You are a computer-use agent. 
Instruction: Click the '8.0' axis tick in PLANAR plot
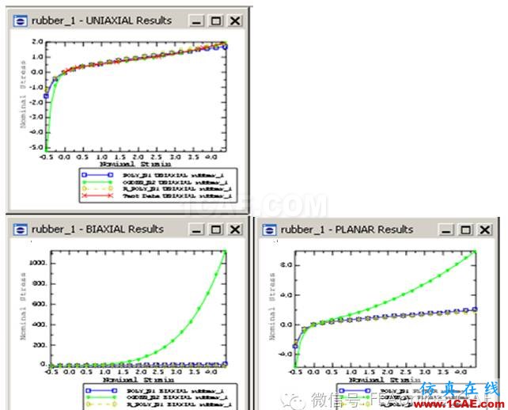[x=286, y=265]
